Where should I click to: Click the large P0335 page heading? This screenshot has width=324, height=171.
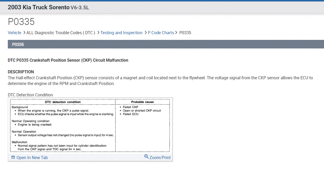click(21, 22)
